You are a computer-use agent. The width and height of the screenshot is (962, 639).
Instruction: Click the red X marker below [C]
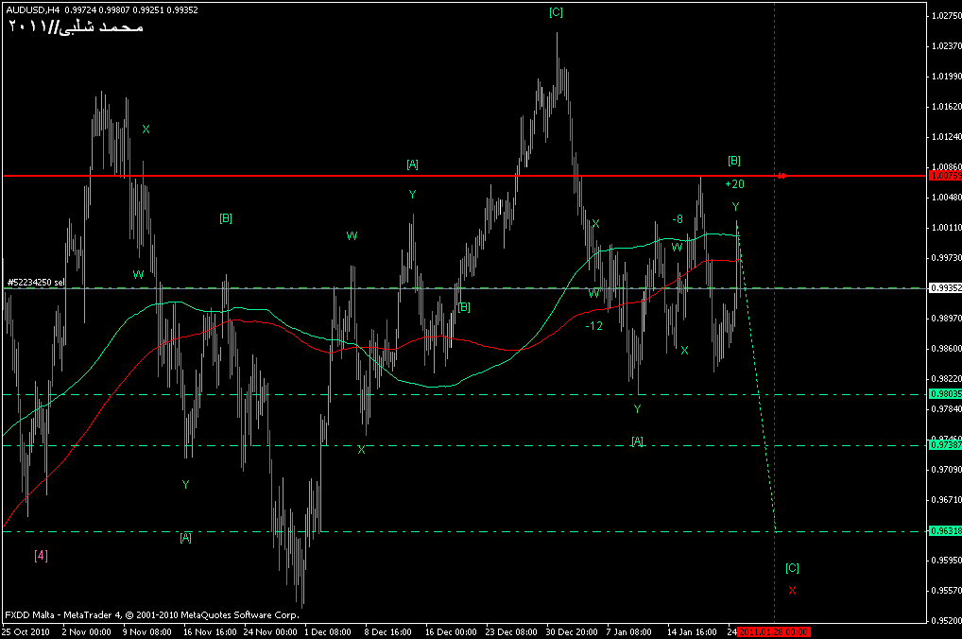click(x=792, y=590)
